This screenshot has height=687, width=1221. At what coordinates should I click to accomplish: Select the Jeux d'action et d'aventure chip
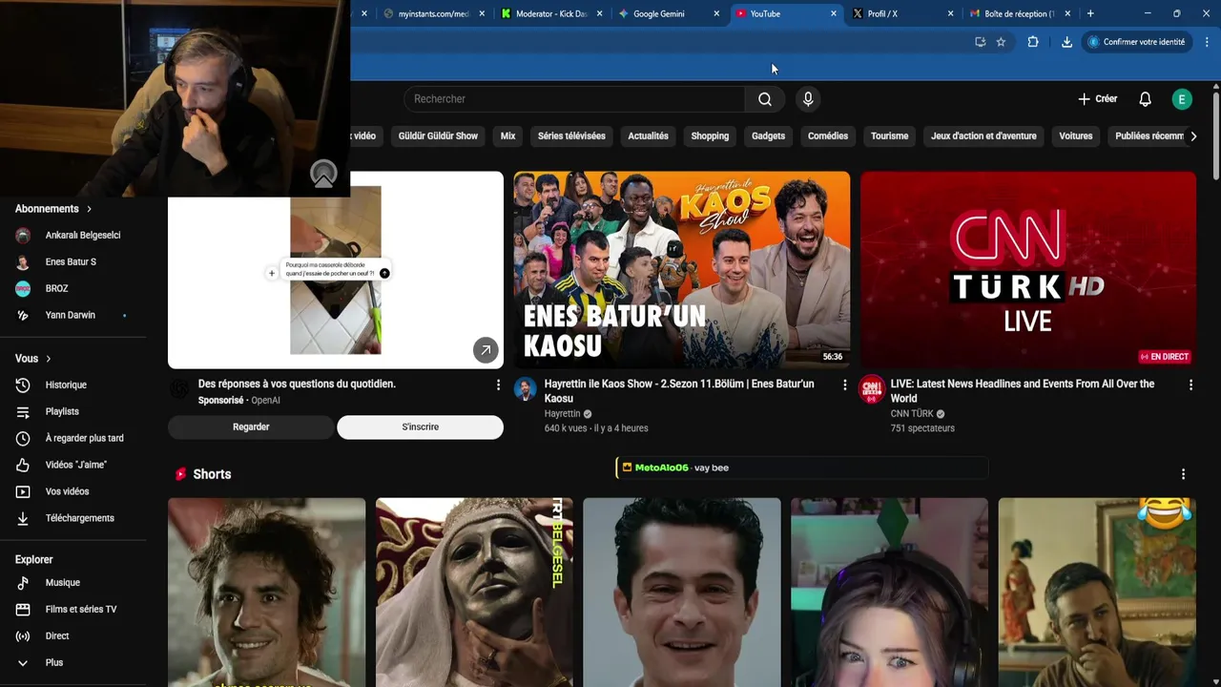[983, 136]
